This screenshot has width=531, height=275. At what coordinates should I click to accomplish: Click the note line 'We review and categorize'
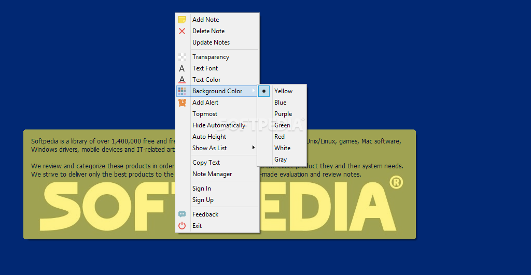click(103, 166)
